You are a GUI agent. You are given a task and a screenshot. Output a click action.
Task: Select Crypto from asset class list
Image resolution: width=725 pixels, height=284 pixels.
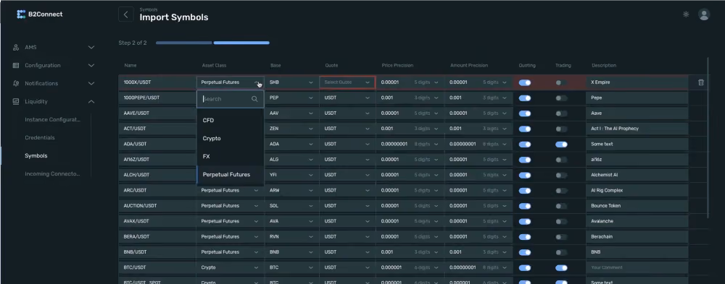tap(231, 138)
